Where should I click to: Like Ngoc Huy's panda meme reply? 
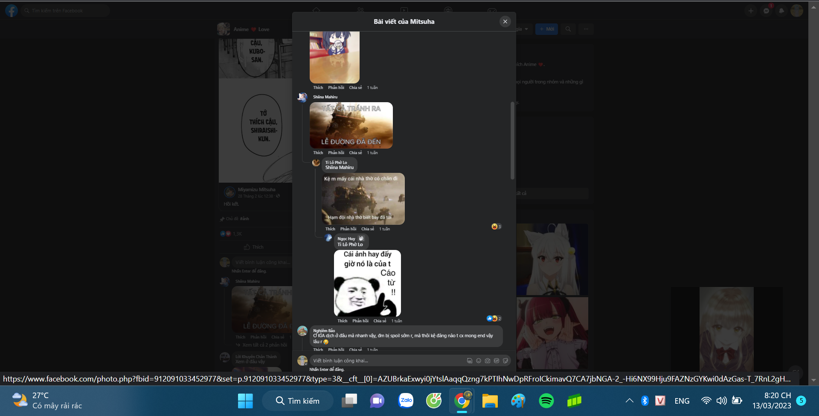(x=343, y=321)
